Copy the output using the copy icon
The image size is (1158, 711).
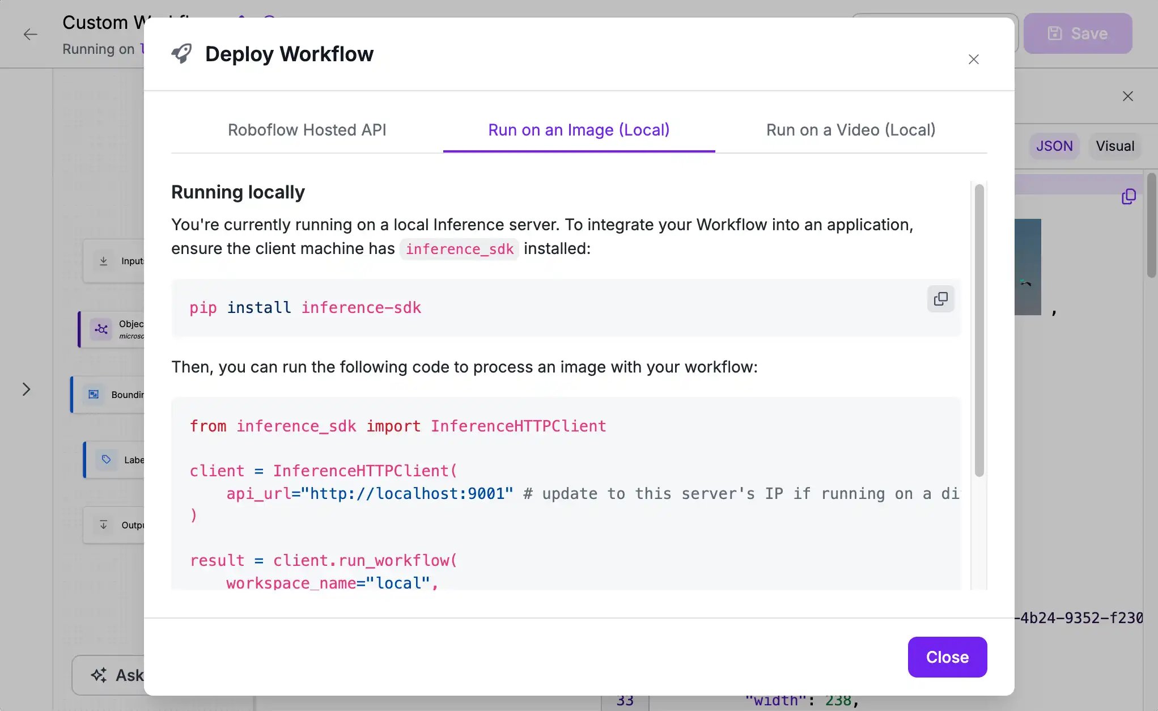1129,197
